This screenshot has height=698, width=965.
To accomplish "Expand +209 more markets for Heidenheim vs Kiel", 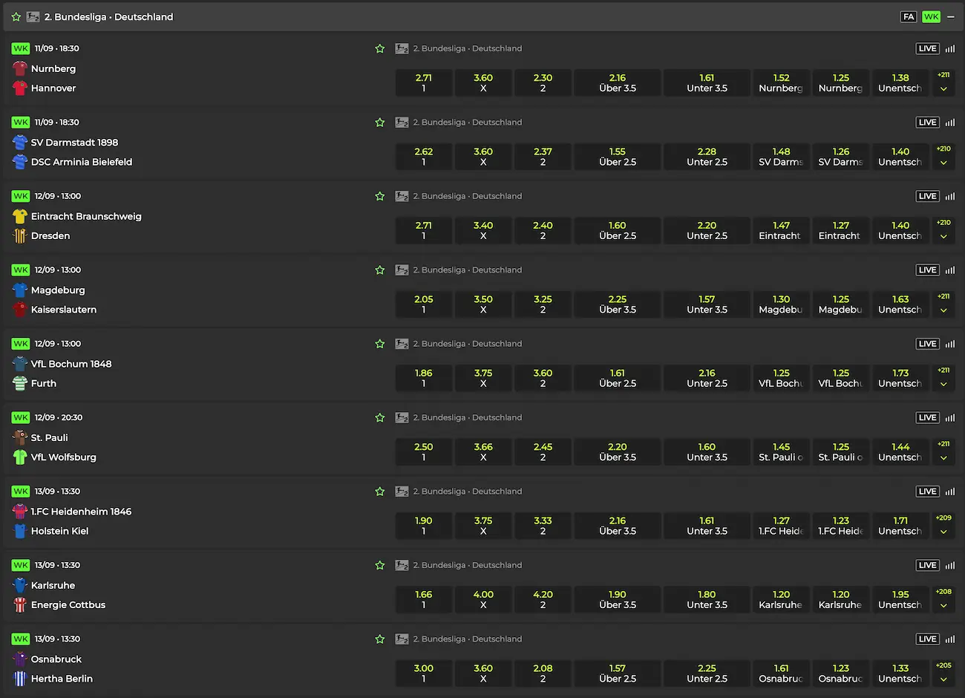I will coord(943,525).
